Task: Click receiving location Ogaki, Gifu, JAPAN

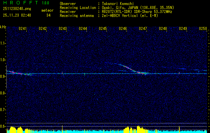Action: (120, 8)
